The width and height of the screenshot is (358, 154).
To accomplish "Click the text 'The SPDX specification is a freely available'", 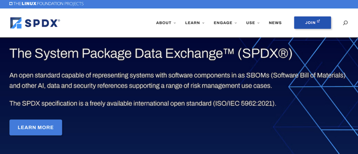I will click(x=71, y=103).
